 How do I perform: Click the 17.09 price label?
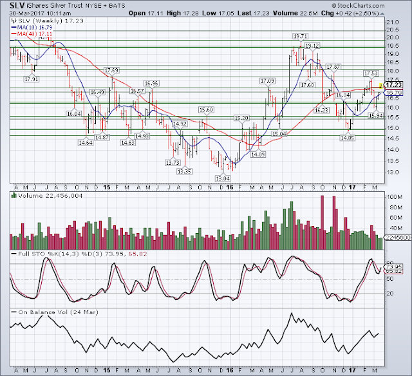(268, 81)
